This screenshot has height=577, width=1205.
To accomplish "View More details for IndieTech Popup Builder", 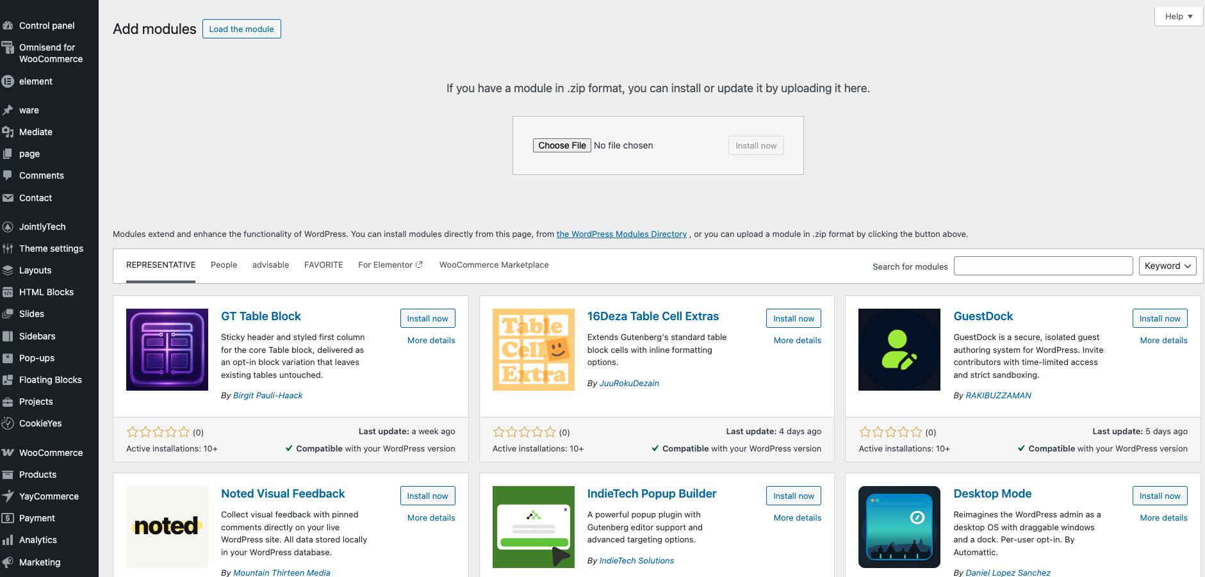I will tap(798, 518).
